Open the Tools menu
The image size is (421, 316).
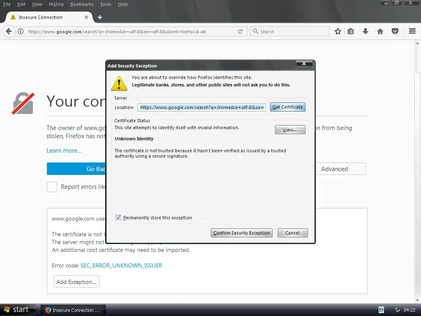[106, 4]
